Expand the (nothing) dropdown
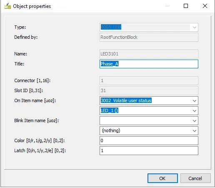The width and height of the screenshot is (215, 188). point(195,130)
